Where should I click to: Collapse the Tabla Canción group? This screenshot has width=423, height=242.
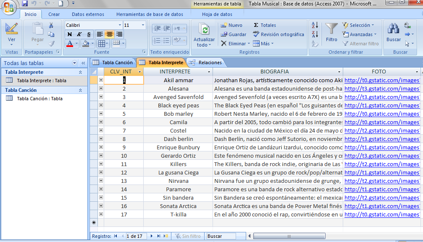[x=80, y=90]
